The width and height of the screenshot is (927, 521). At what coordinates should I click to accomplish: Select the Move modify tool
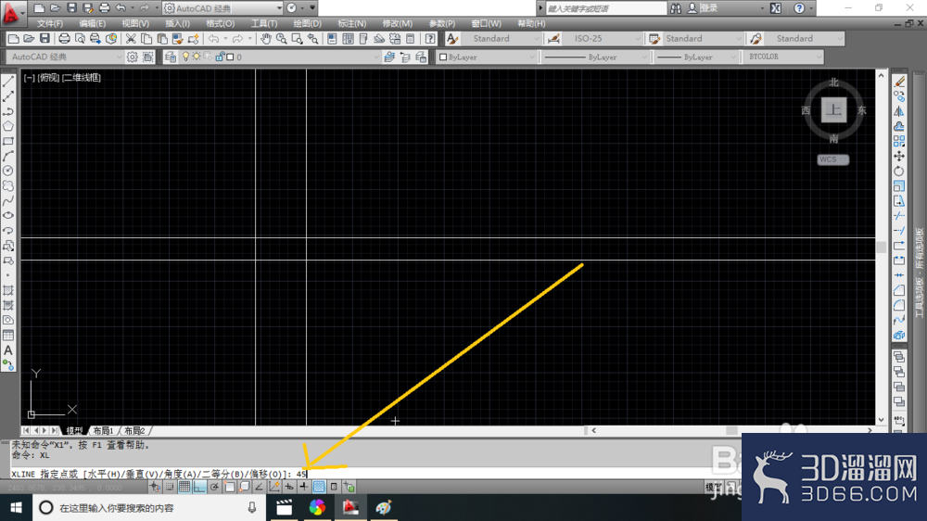[x=899, y=156]
